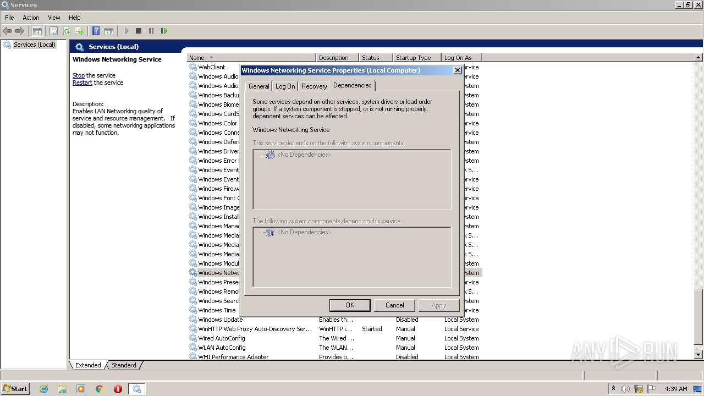704x396 pixels.
Task: Click the Action Center flag tray icon
Action: pyautogui.click(x=652, y=389)
